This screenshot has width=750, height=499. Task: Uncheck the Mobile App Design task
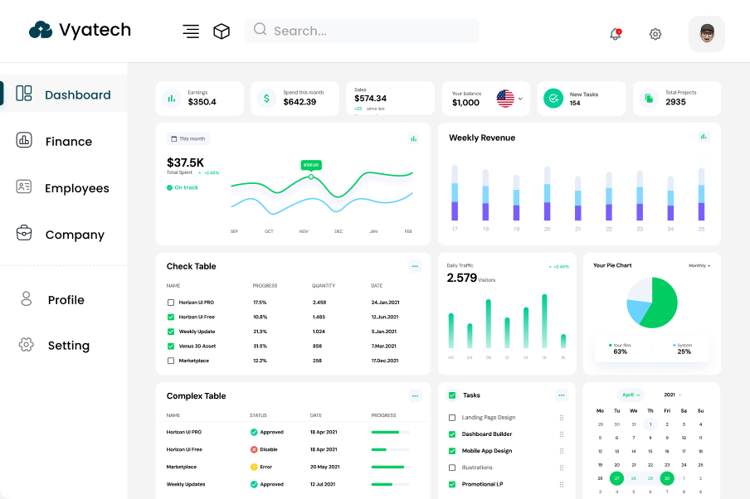(452, 451)
